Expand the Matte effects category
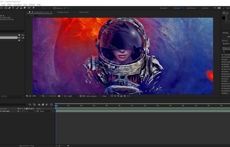Viewport: 230px width, 147px height. pyautogui.click(x=223, y=81)
